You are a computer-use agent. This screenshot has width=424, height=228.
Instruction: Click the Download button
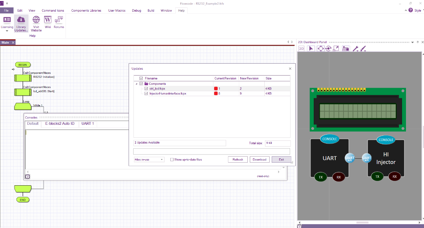click(x=259, y=159)
